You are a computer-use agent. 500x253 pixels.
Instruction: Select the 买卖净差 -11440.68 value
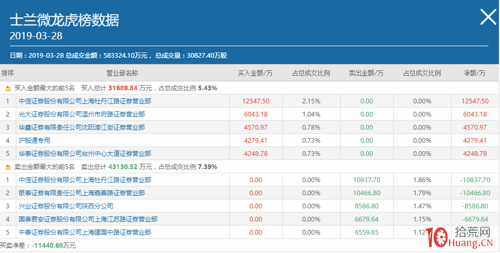tap(47, 246)
